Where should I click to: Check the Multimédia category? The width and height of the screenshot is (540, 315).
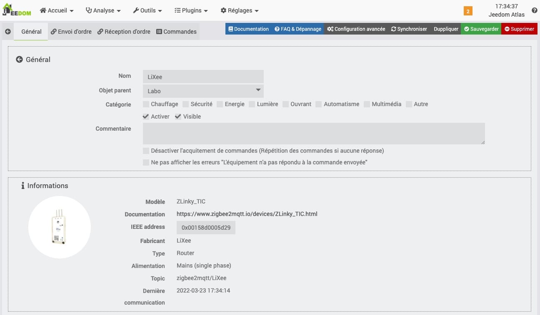pos(367,104)
